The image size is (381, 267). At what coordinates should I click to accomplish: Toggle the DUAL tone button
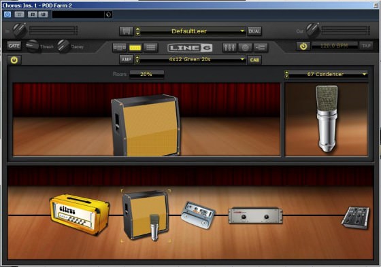coord(254,31)
